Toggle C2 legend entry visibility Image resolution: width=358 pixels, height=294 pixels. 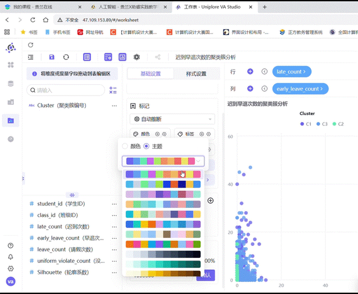[x=338, y=124]
